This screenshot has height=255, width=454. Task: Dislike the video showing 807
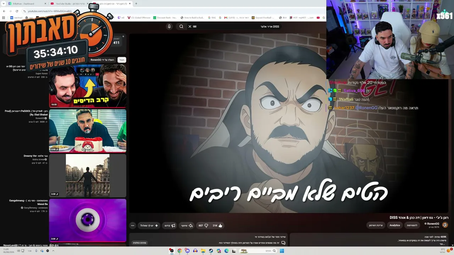[204, 226]
